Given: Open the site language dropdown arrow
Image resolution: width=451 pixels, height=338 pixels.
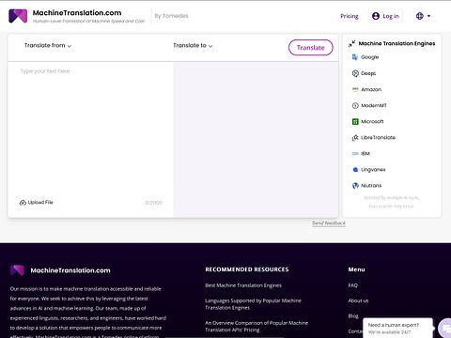Looking at the screenshot, I should (428, 16).
